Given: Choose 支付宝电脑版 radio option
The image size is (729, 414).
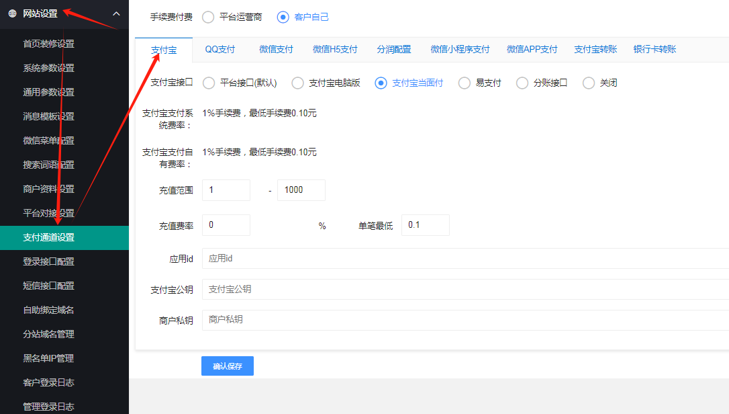Looking at the screenshot, I should click(297, 83).
